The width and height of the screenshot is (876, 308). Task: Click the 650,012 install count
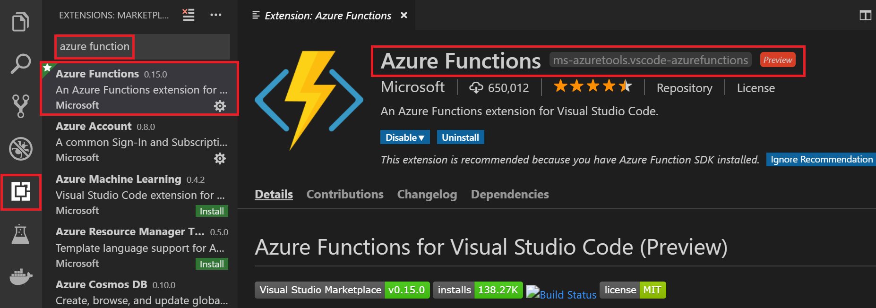508,88
